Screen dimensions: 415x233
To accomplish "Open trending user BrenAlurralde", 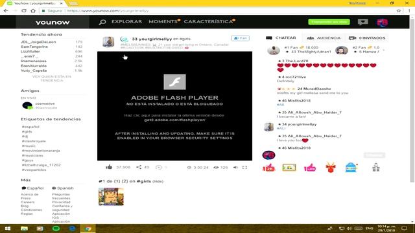I will point(34,66).
